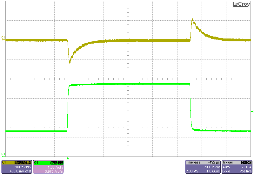Click the C1 BwL bandwidth limit badge
Screen dimensions: 254x174
[x=18, y=163]
